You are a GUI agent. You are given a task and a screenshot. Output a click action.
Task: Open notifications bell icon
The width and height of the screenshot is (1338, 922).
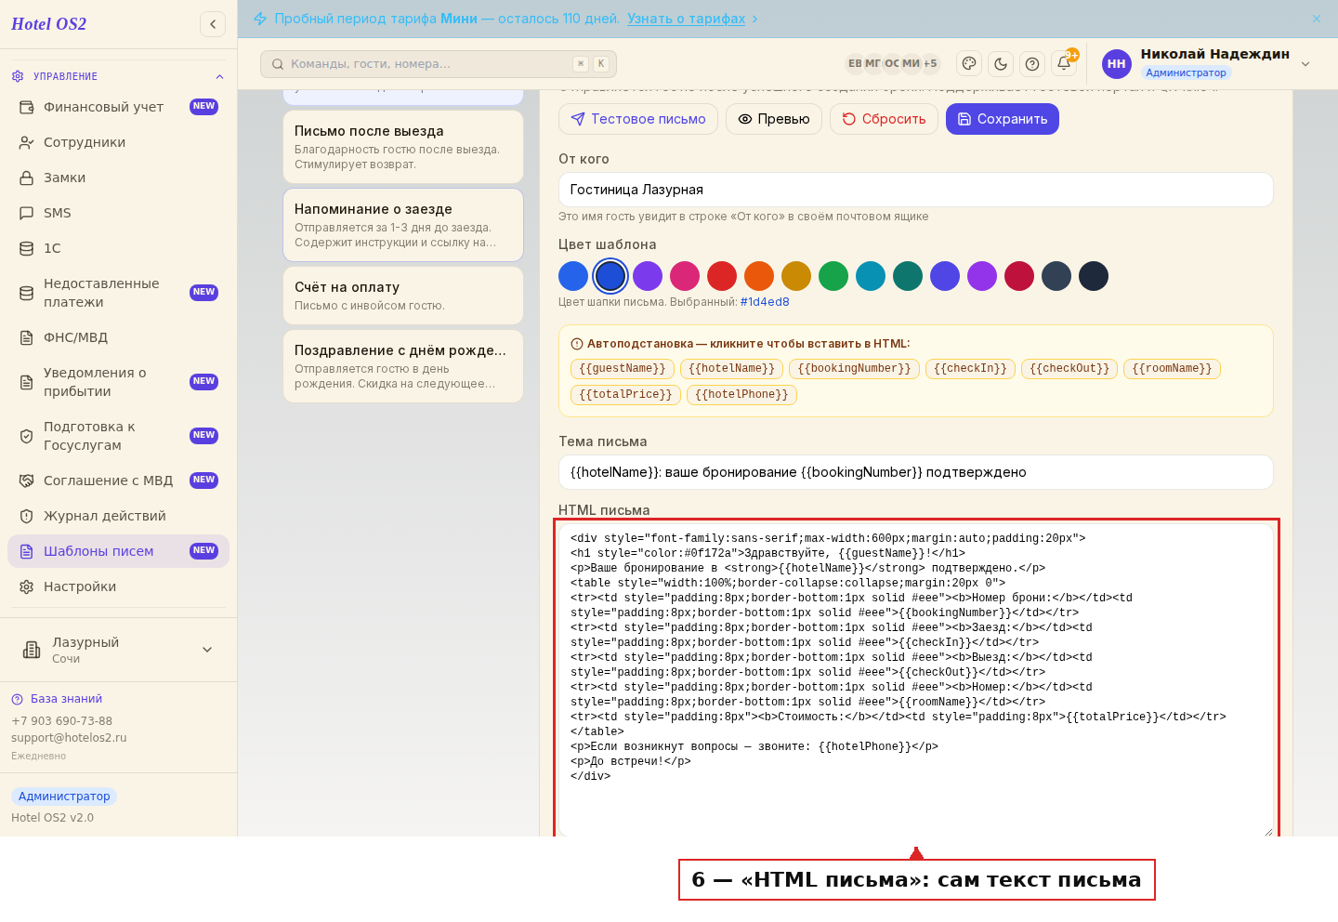[1064, 63]
